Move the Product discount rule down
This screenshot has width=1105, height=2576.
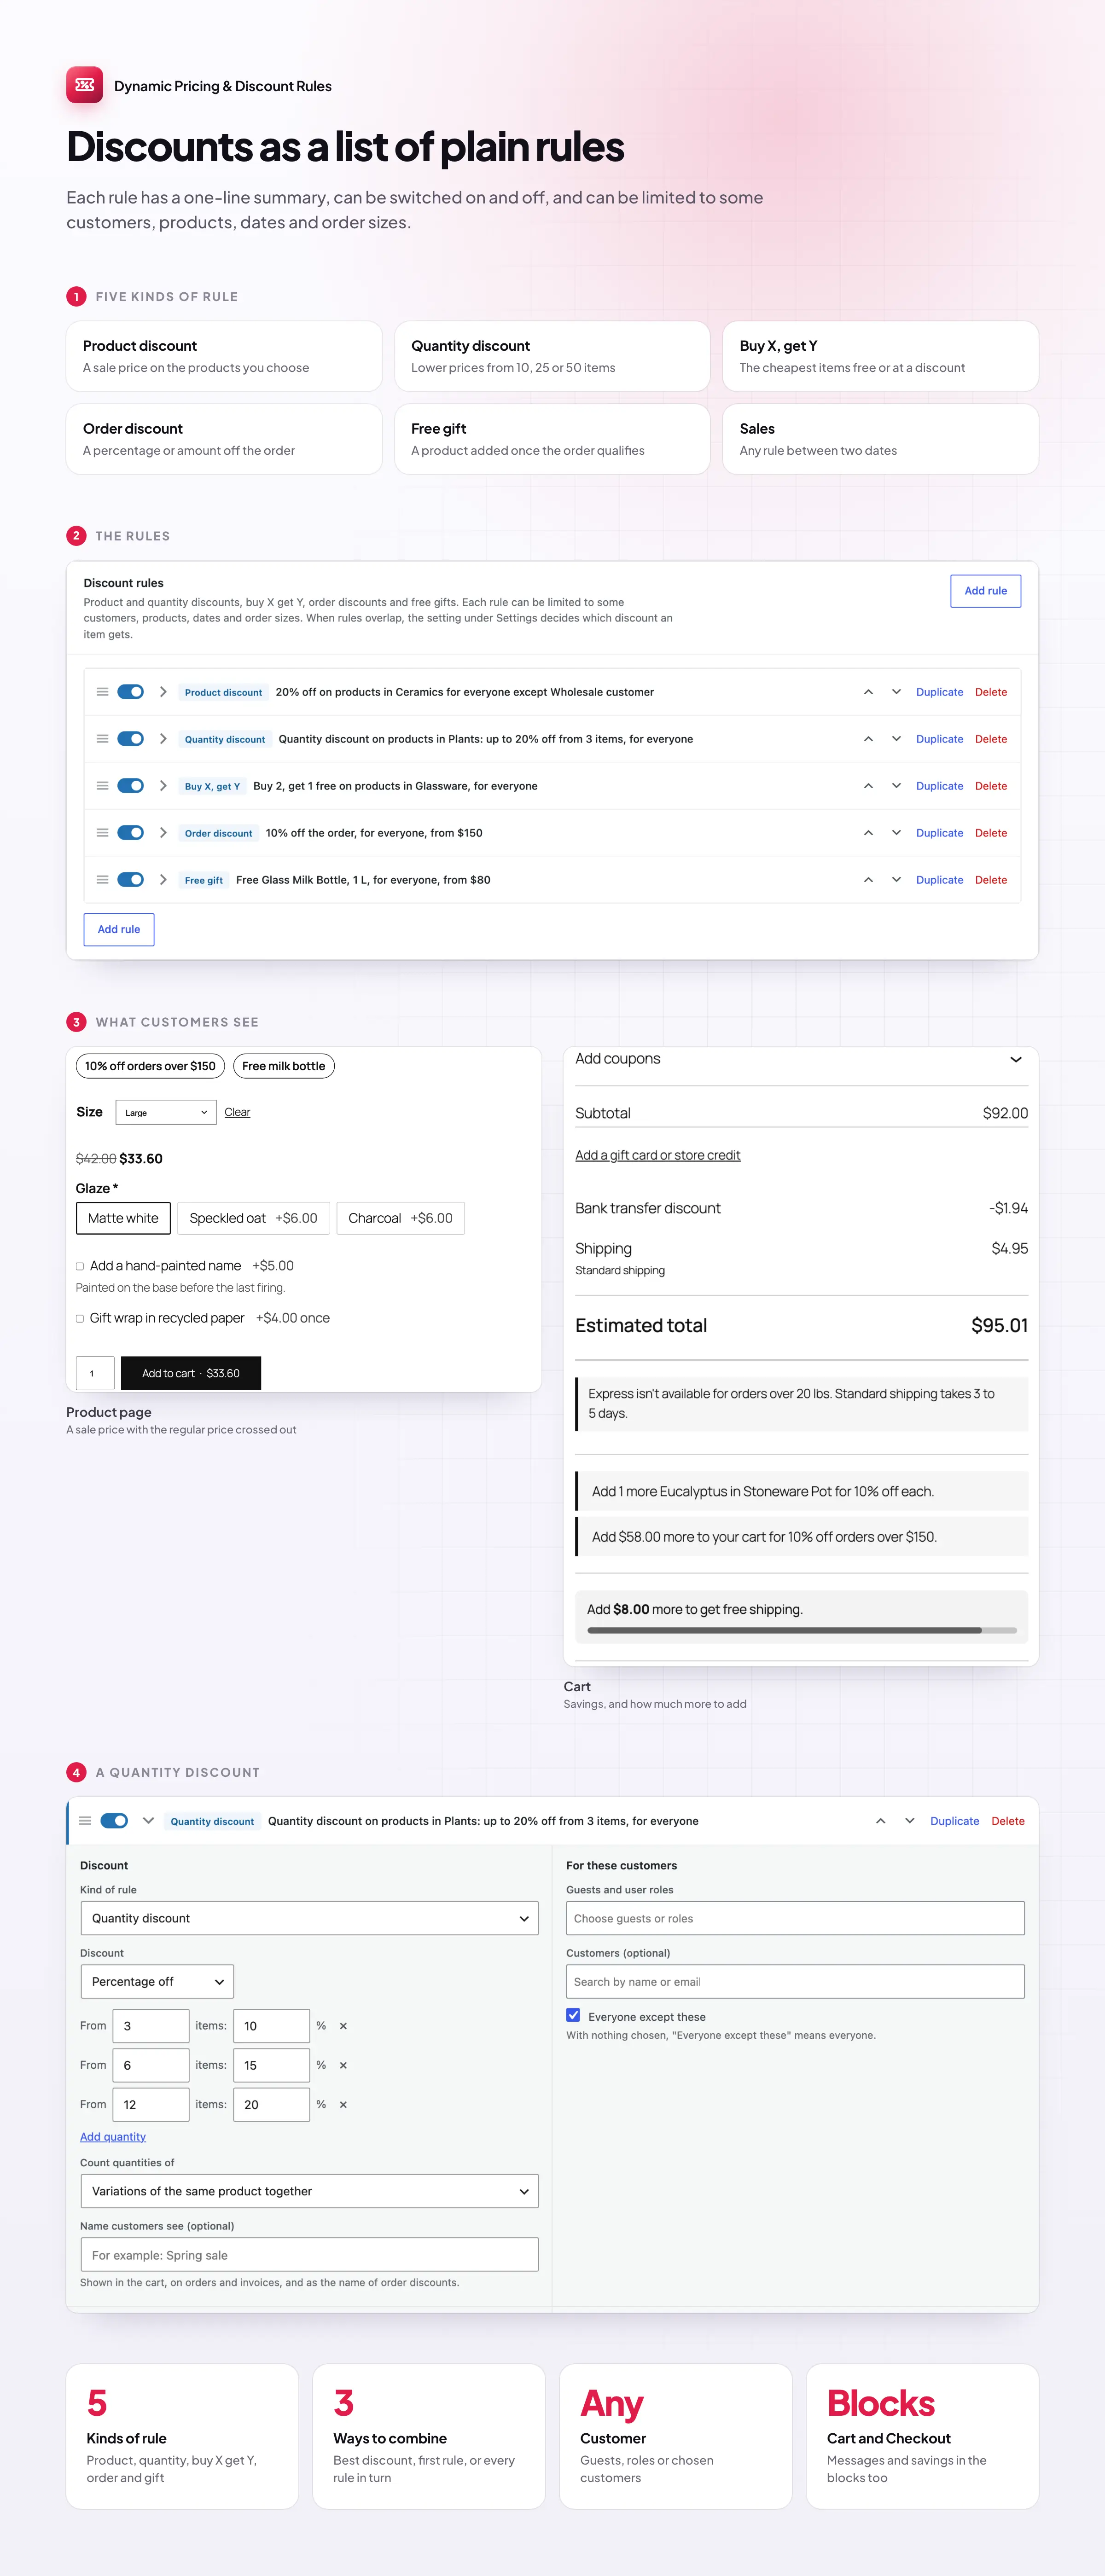(x=896, y=692)
